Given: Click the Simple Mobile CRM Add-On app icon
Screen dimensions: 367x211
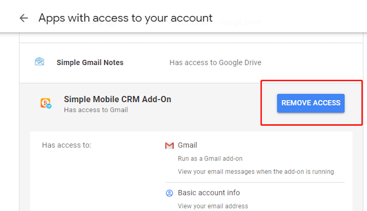Looking at the screenshot, I should pyautogui.click(x=45, y=103).
